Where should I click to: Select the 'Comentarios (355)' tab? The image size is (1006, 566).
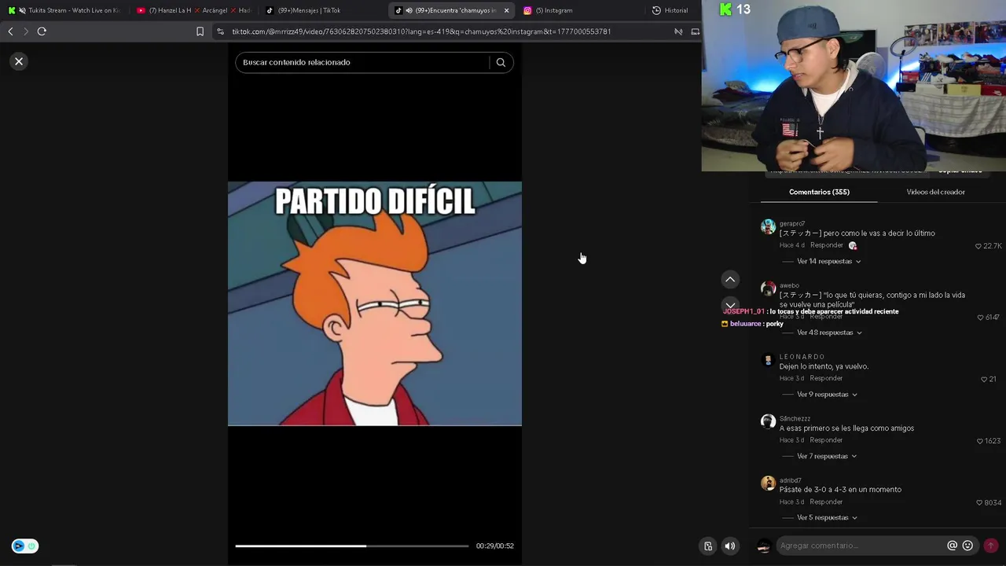pyautogui.click(x=819, y=192)
